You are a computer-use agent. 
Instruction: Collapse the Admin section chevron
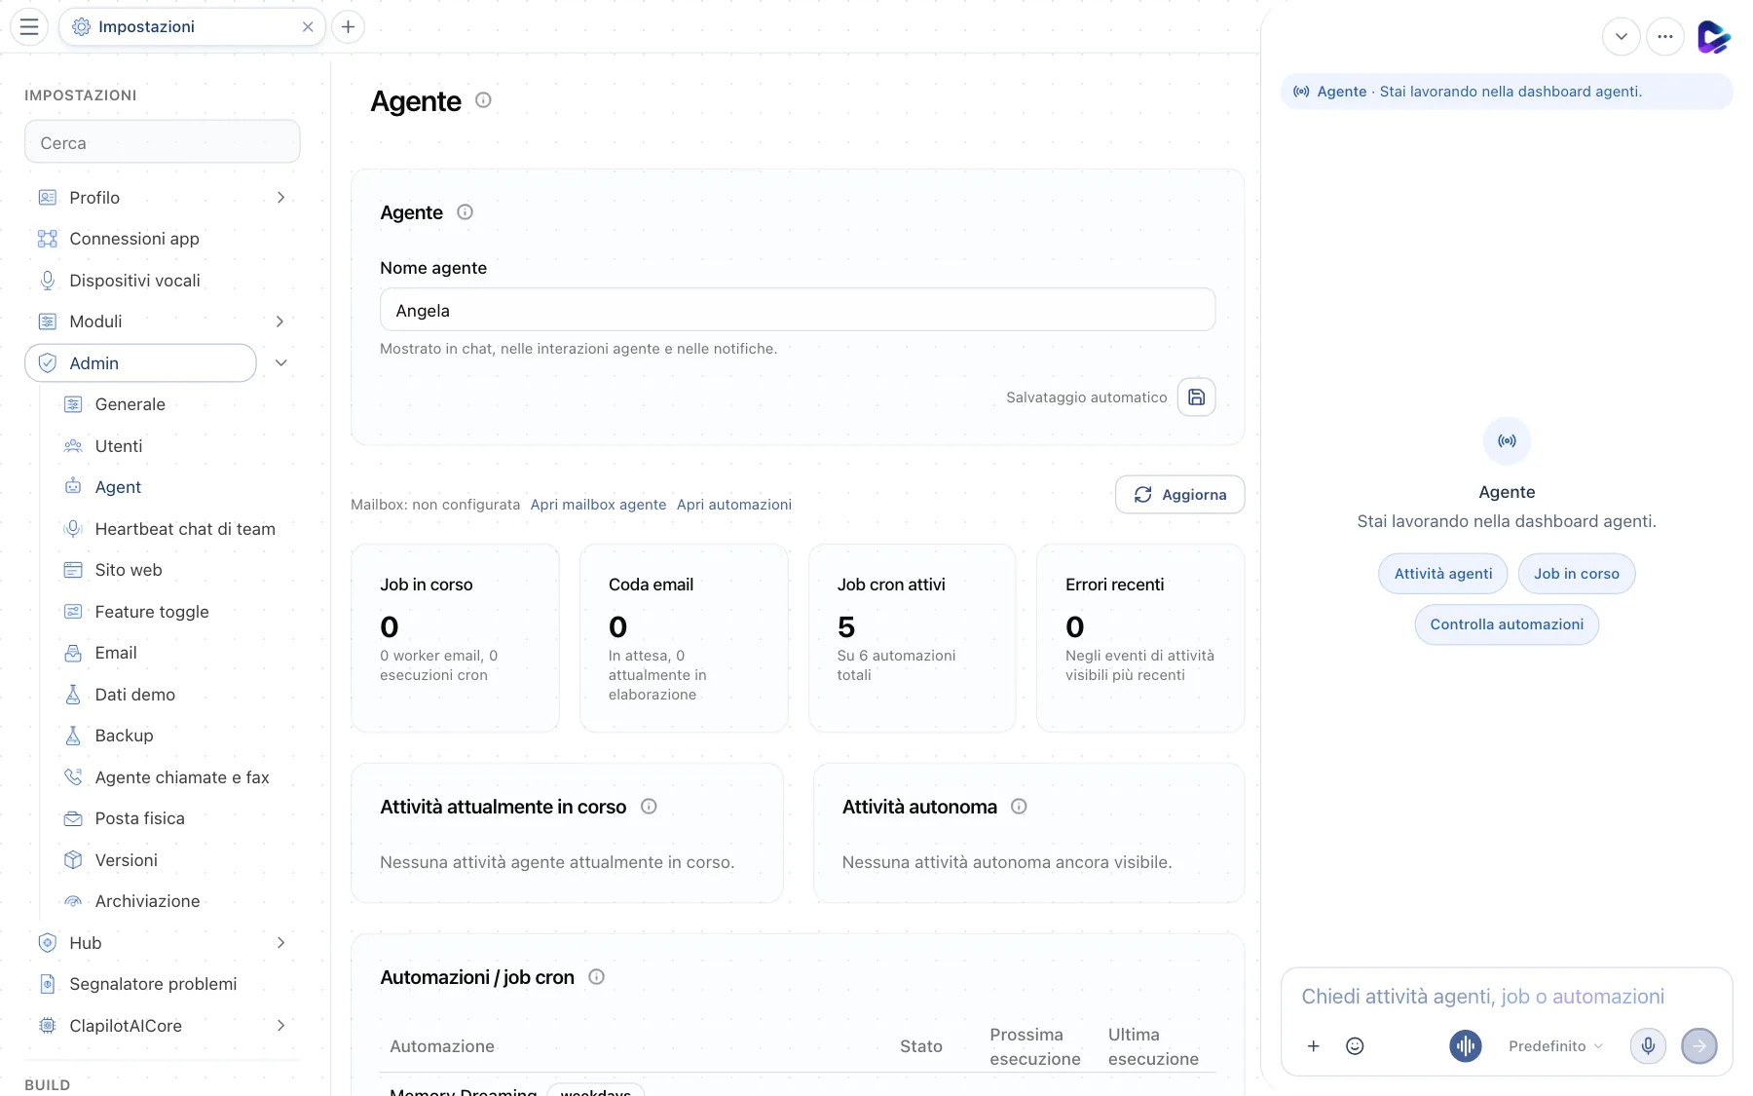[280, 363]
